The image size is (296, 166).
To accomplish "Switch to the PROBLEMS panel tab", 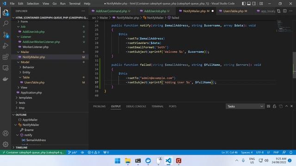I will tap(99, 107).
